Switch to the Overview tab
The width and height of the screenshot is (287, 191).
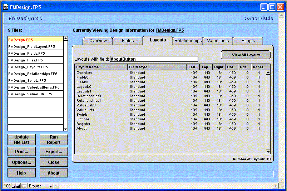point(98,41)
